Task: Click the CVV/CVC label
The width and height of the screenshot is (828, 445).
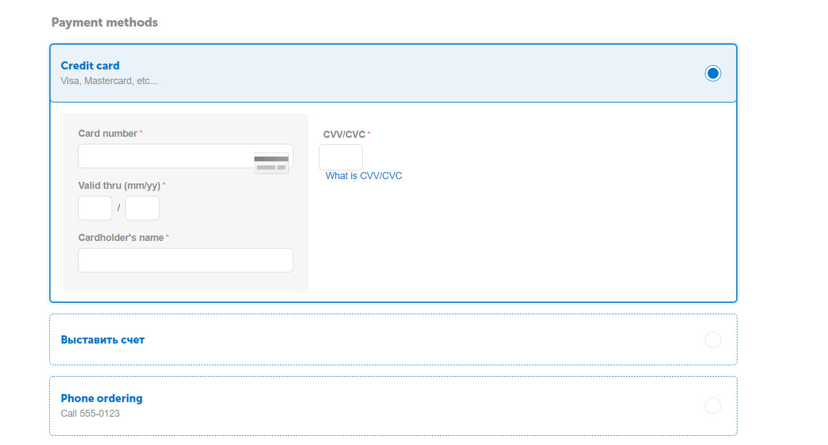Action: 344,135
